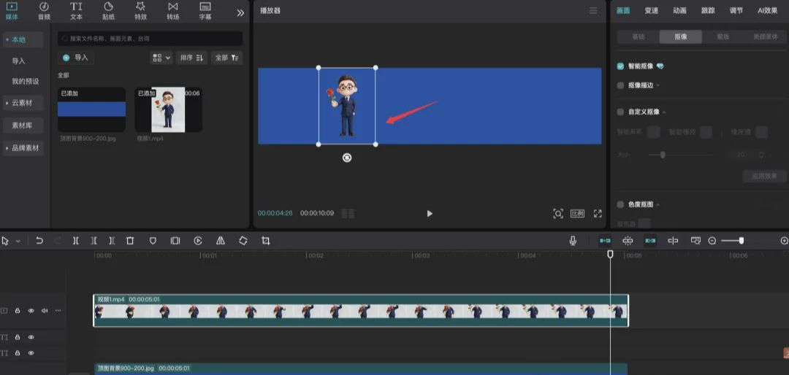Click the timeline zoom slider handle
The width and height of the screenshot is (789, 375).
(742, 241)
